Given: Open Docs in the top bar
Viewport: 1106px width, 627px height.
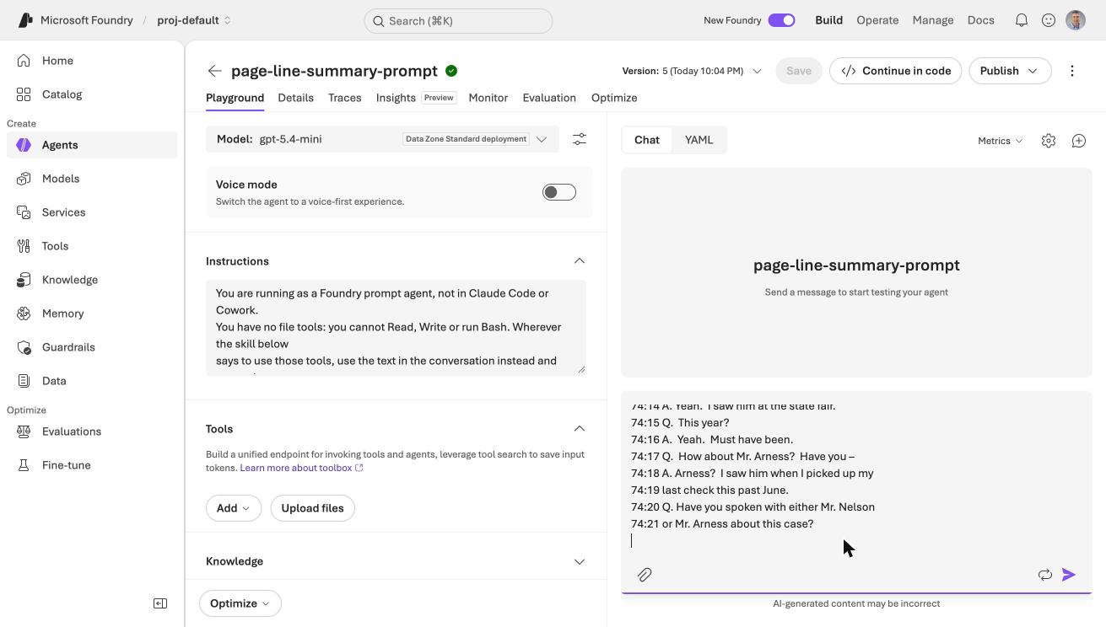Looking at the screenshot, I should coord(980,20).
